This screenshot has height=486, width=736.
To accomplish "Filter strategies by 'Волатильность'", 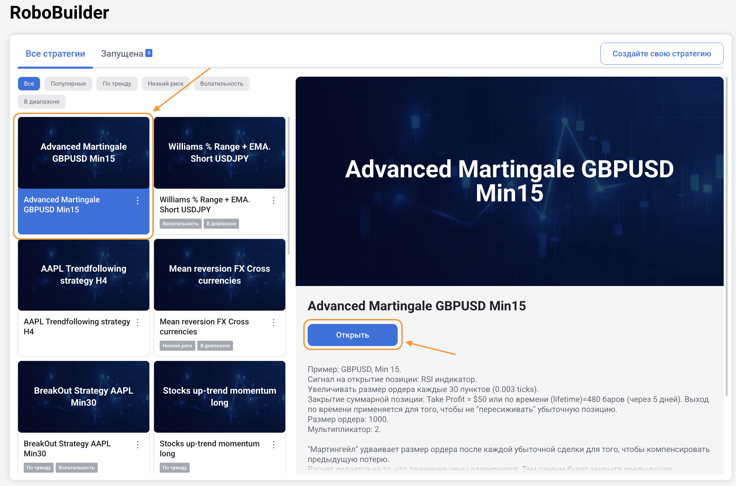I will pos(222,84).
